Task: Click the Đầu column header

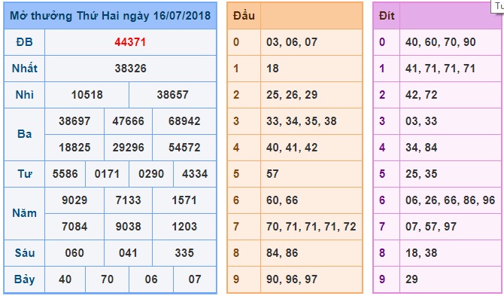Action: [244, 16]
